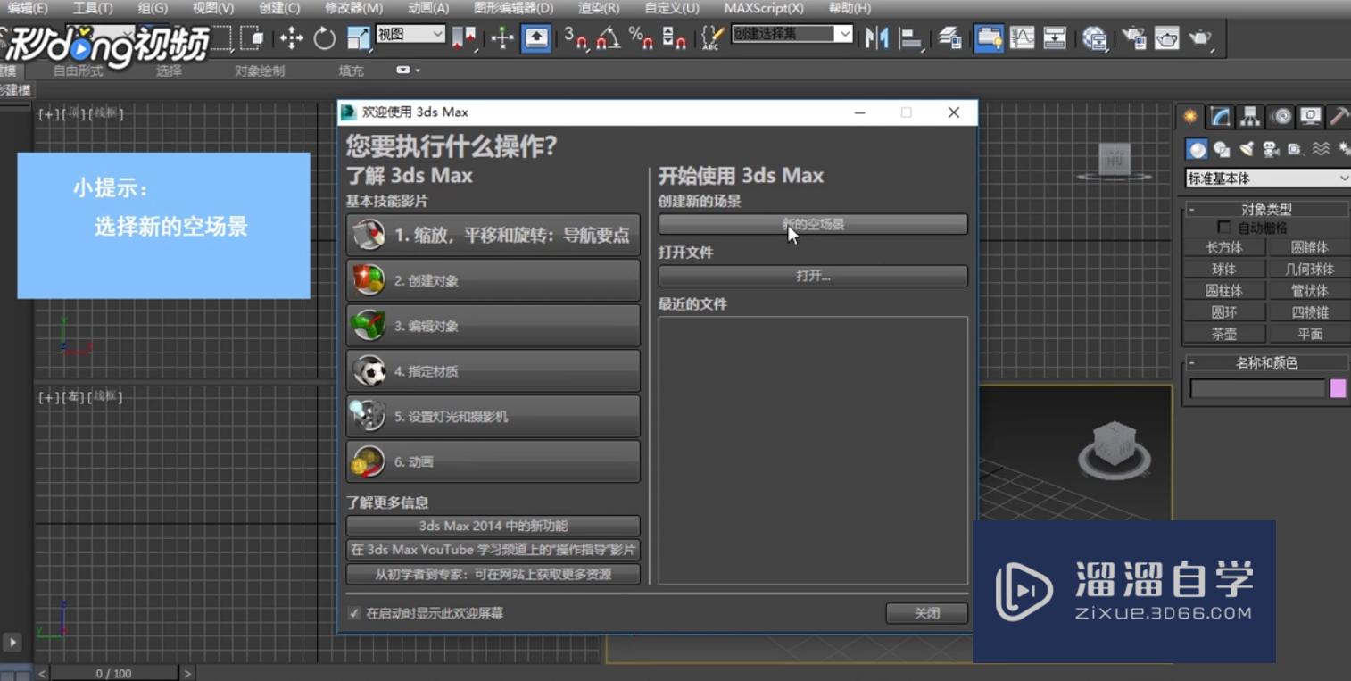
Task: Switch to the Modify panel tab
Action: coord(1220,116)
